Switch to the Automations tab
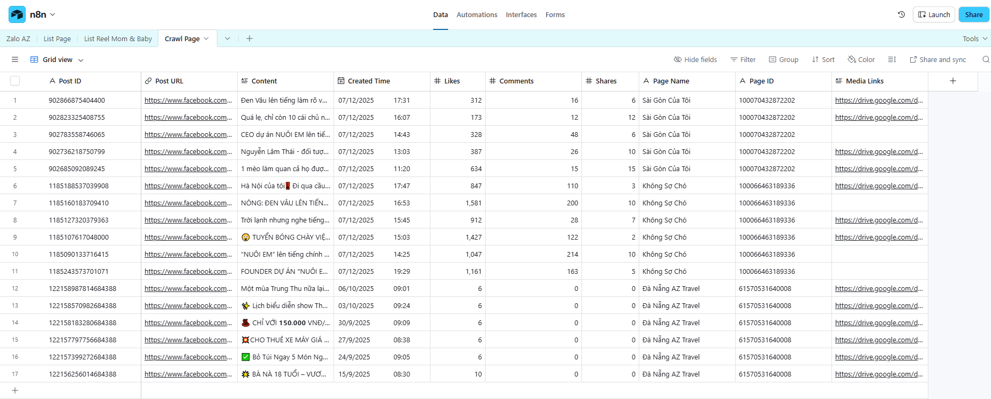991x399 pixels. pyautogui.click(x=476, y=14)
